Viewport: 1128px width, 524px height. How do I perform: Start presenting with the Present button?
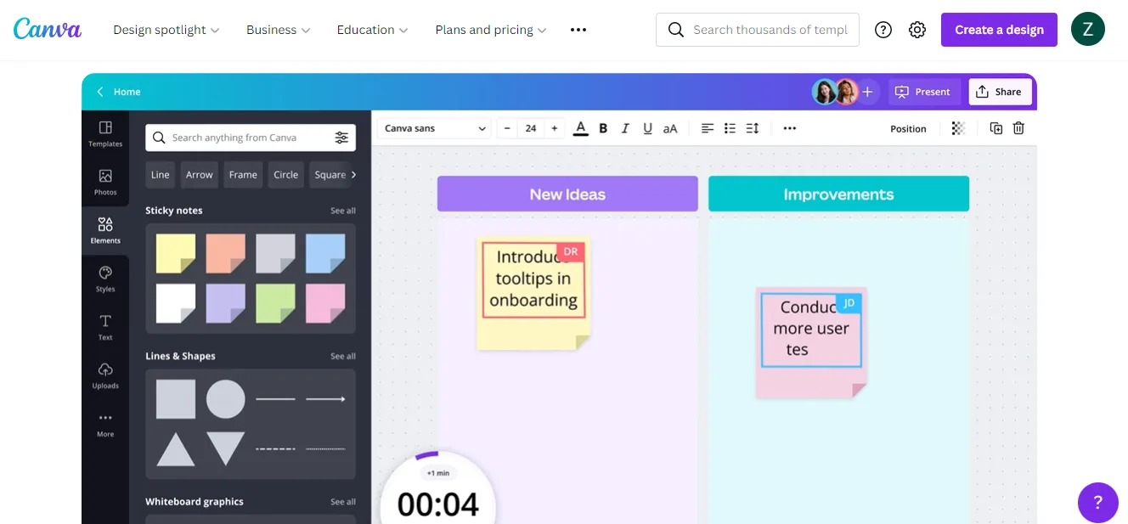[x=924, y=92]
